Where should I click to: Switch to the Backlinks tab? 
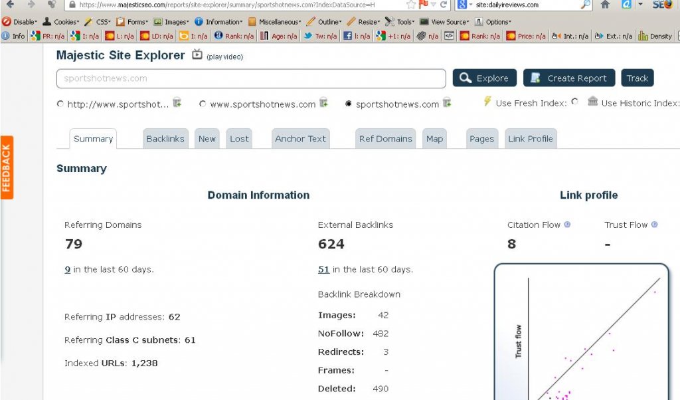165,139
